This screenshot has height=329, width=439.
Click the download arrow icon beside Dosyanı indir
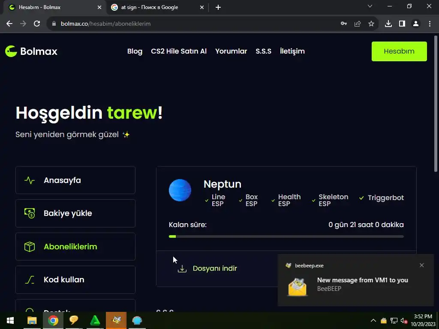[182, 269]
